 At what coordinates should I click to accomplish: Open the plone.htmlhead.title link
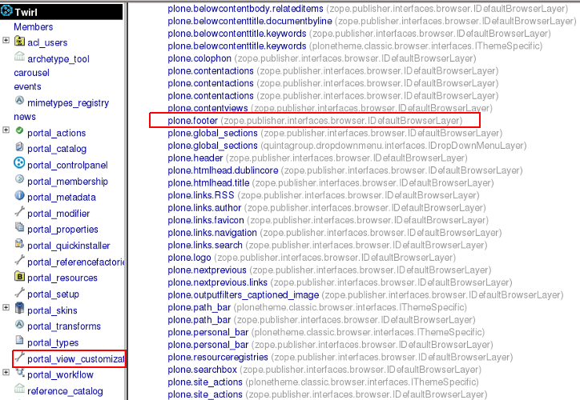click(x=208, y=183)
